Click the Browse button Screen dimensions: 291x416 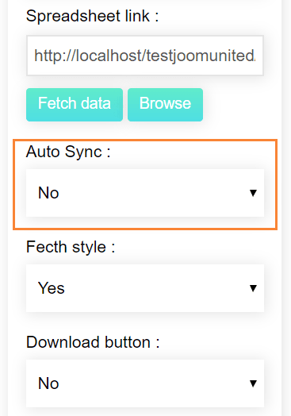click(x=166, y=105)
